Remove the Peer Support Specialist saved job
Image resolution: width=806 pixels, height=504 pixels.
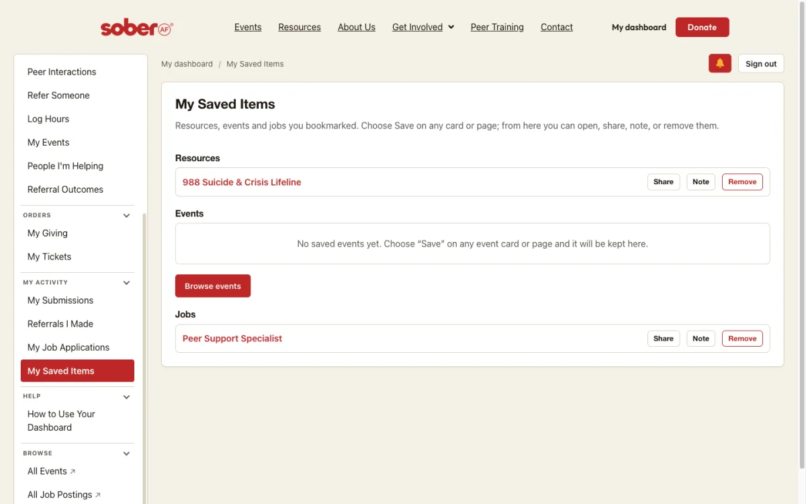click(742, 339)
